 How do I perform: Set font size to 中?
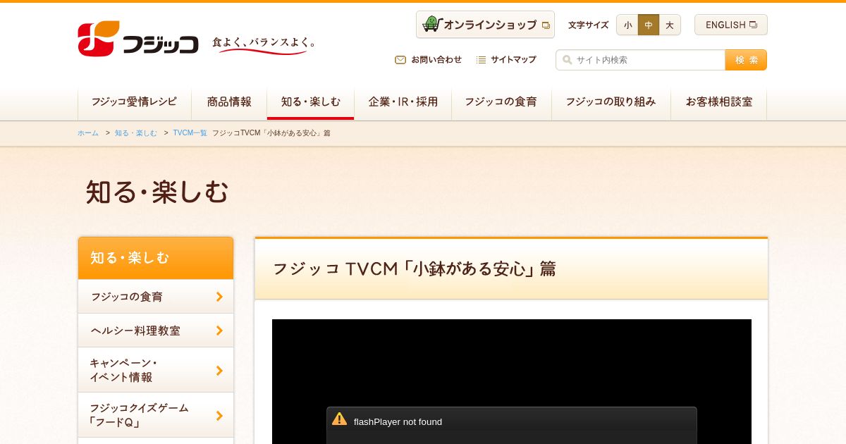(649, 25)
